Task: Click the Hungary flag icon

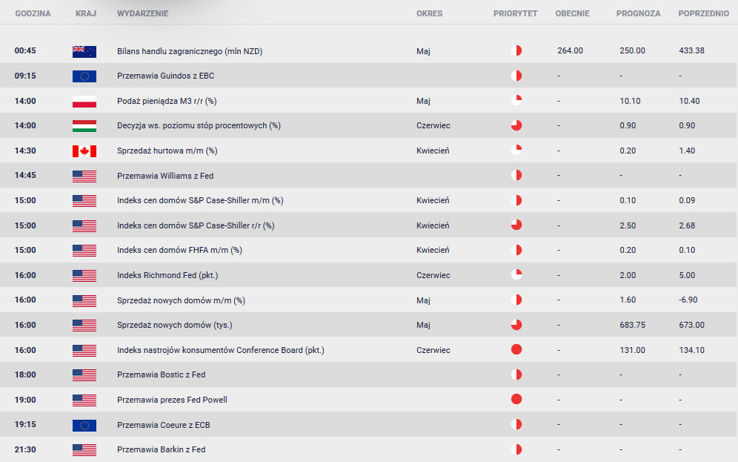Action: pyautogui.click(x=84, y=126)
